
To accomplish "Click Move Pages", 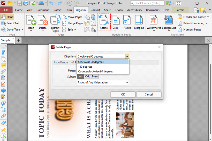I will point(72,17).
